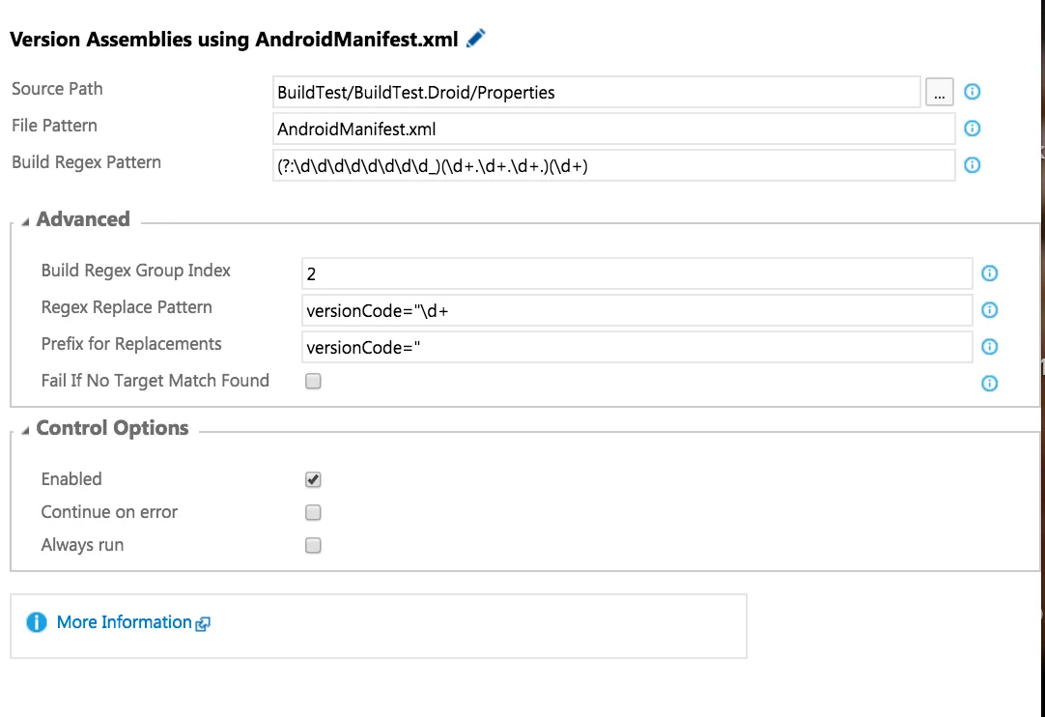The image size is (1045, 717).
Task: Enable Fail If No Target Match Found checkbox
Action: point(313,382)
